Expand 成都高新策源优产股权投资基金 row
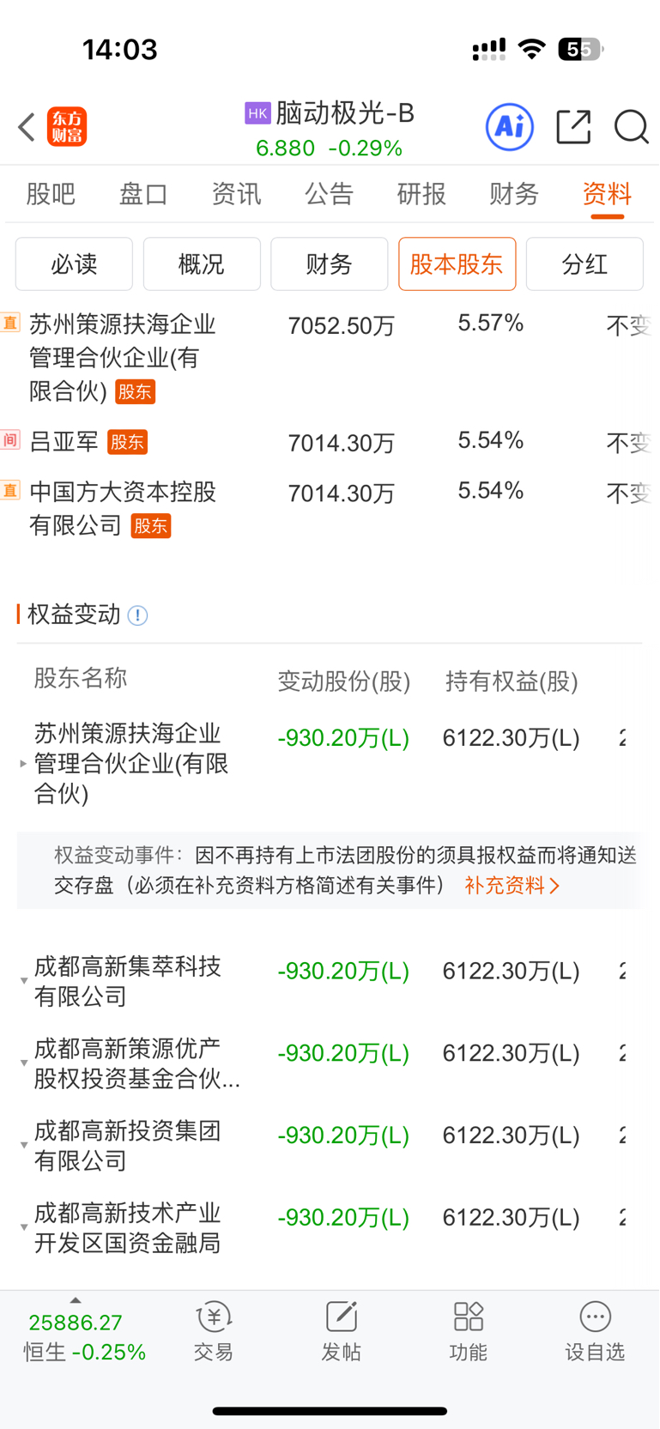The height and width of the screenshot is (1429, 660). click(23, 1063)
